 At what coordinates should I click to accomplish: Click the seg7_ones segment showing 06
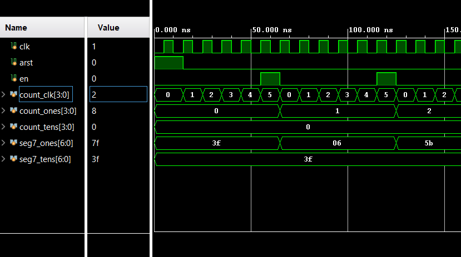(337, 143)
